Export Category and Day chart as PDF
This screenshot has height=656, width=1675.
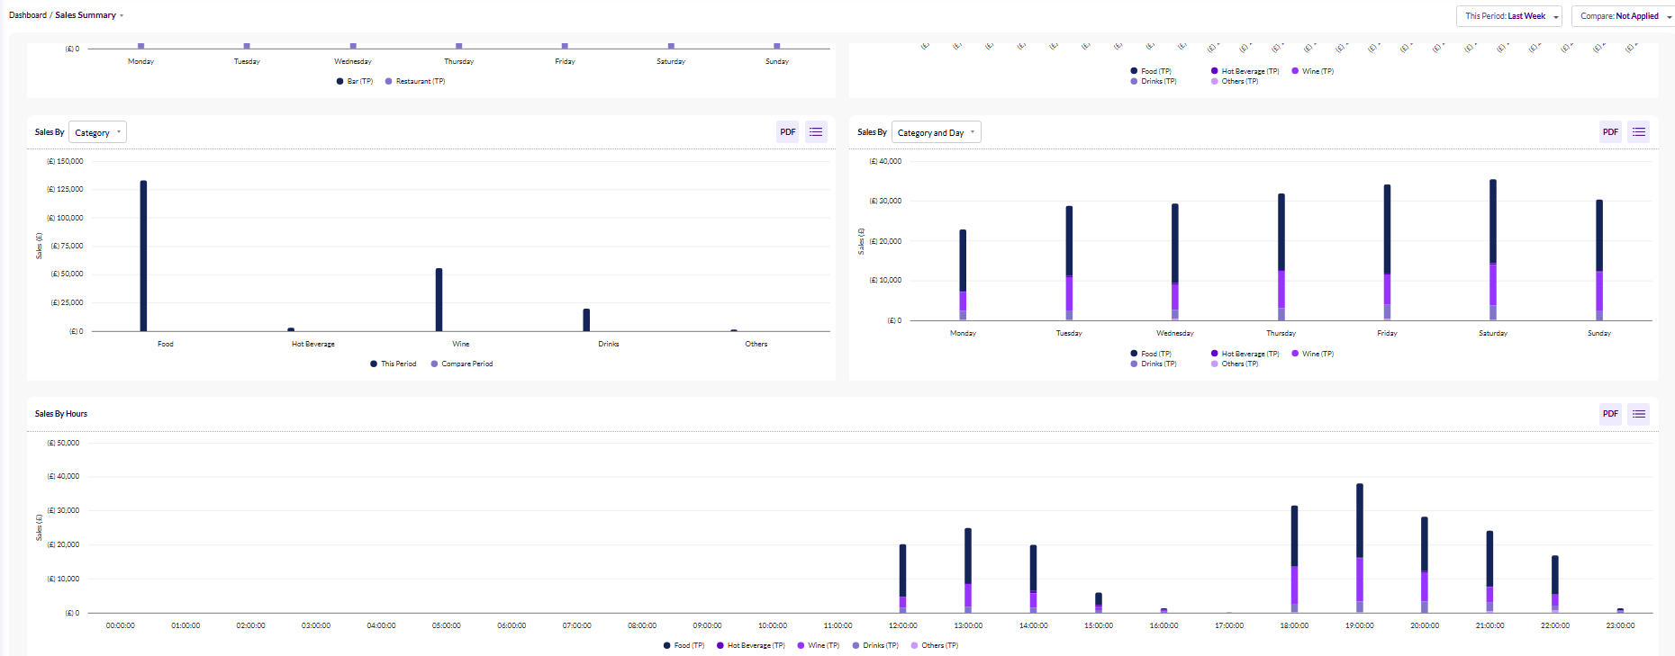tap(1610, 132)
